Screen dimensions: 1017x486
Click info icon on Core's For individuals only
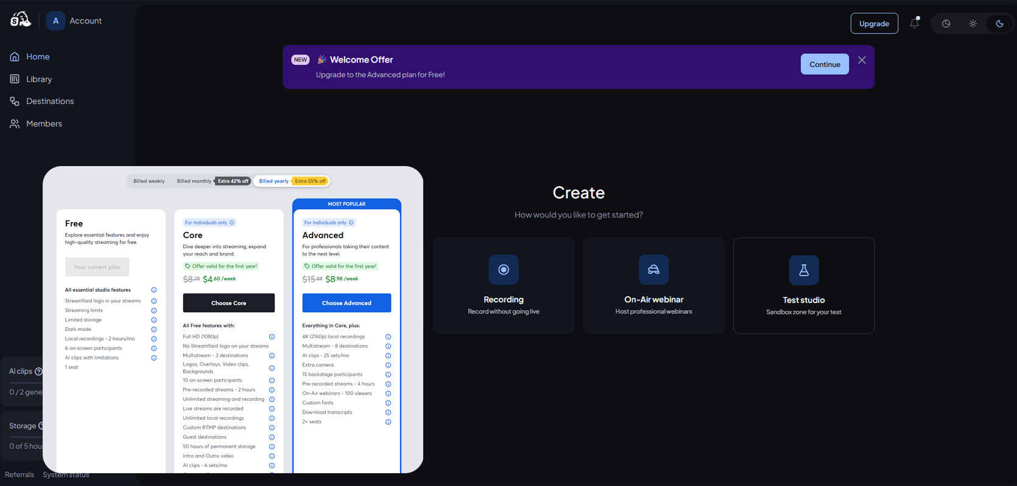click(232, 223)
